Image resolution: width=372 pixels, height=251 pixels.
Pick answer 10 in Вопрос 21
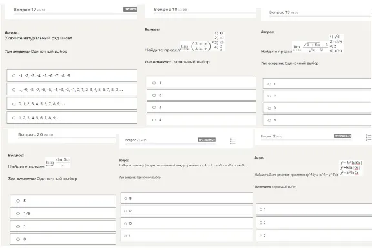(187, 223)
